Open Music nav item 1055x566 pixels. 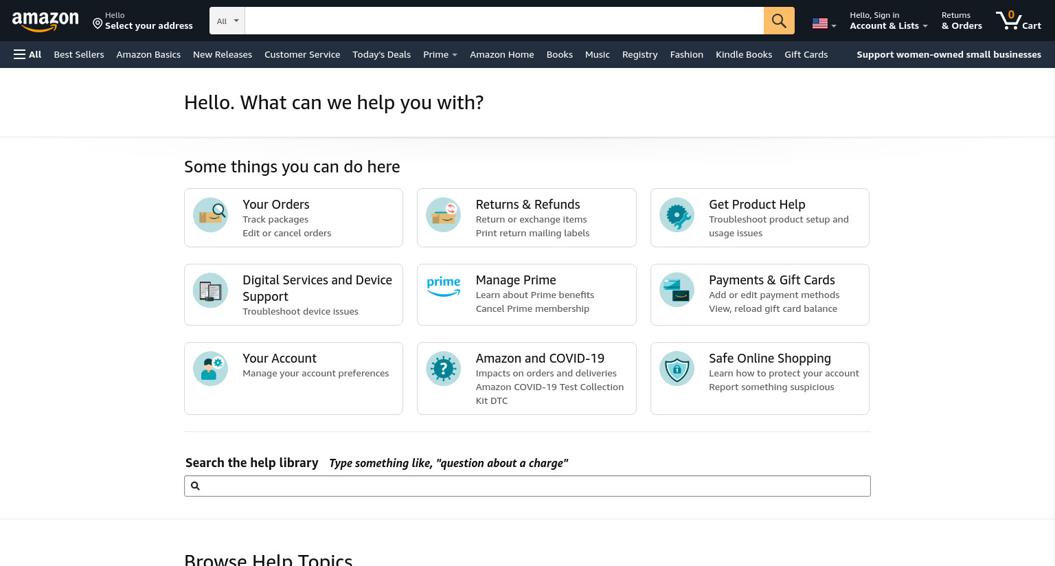point(598,54)
